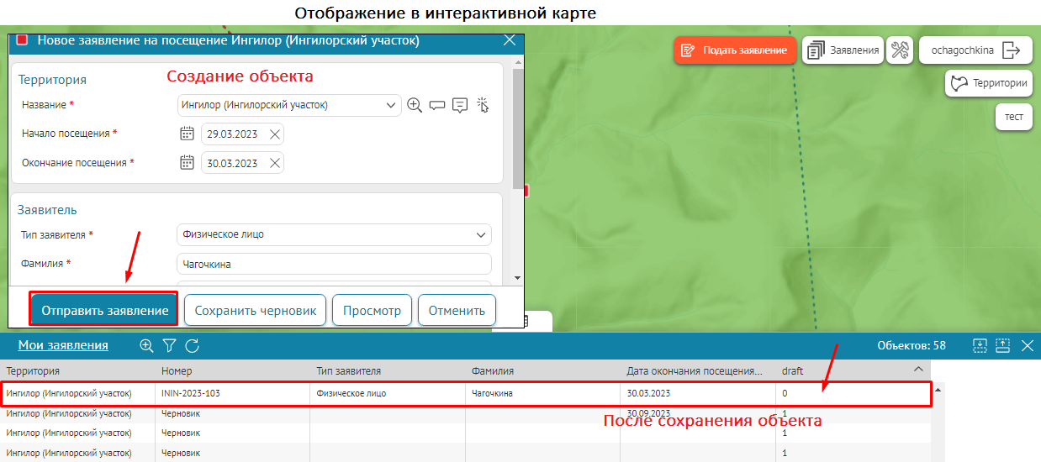
Task: Open the Тип заявителя dropdown
Action: (480, 234)
